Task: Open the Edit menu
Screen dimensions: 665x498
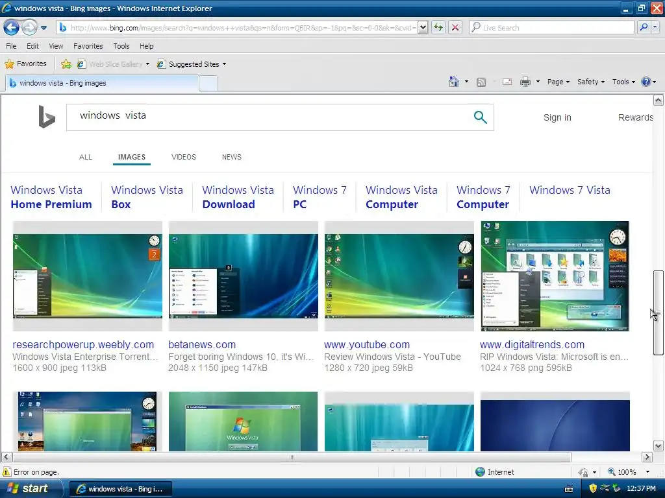Action: (32, 46)
